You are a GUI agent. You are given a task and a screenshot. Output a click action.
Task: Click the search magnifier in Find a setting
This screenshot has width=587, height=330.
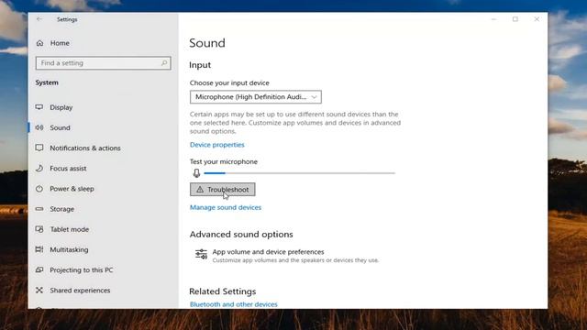[x=164, y=63]
